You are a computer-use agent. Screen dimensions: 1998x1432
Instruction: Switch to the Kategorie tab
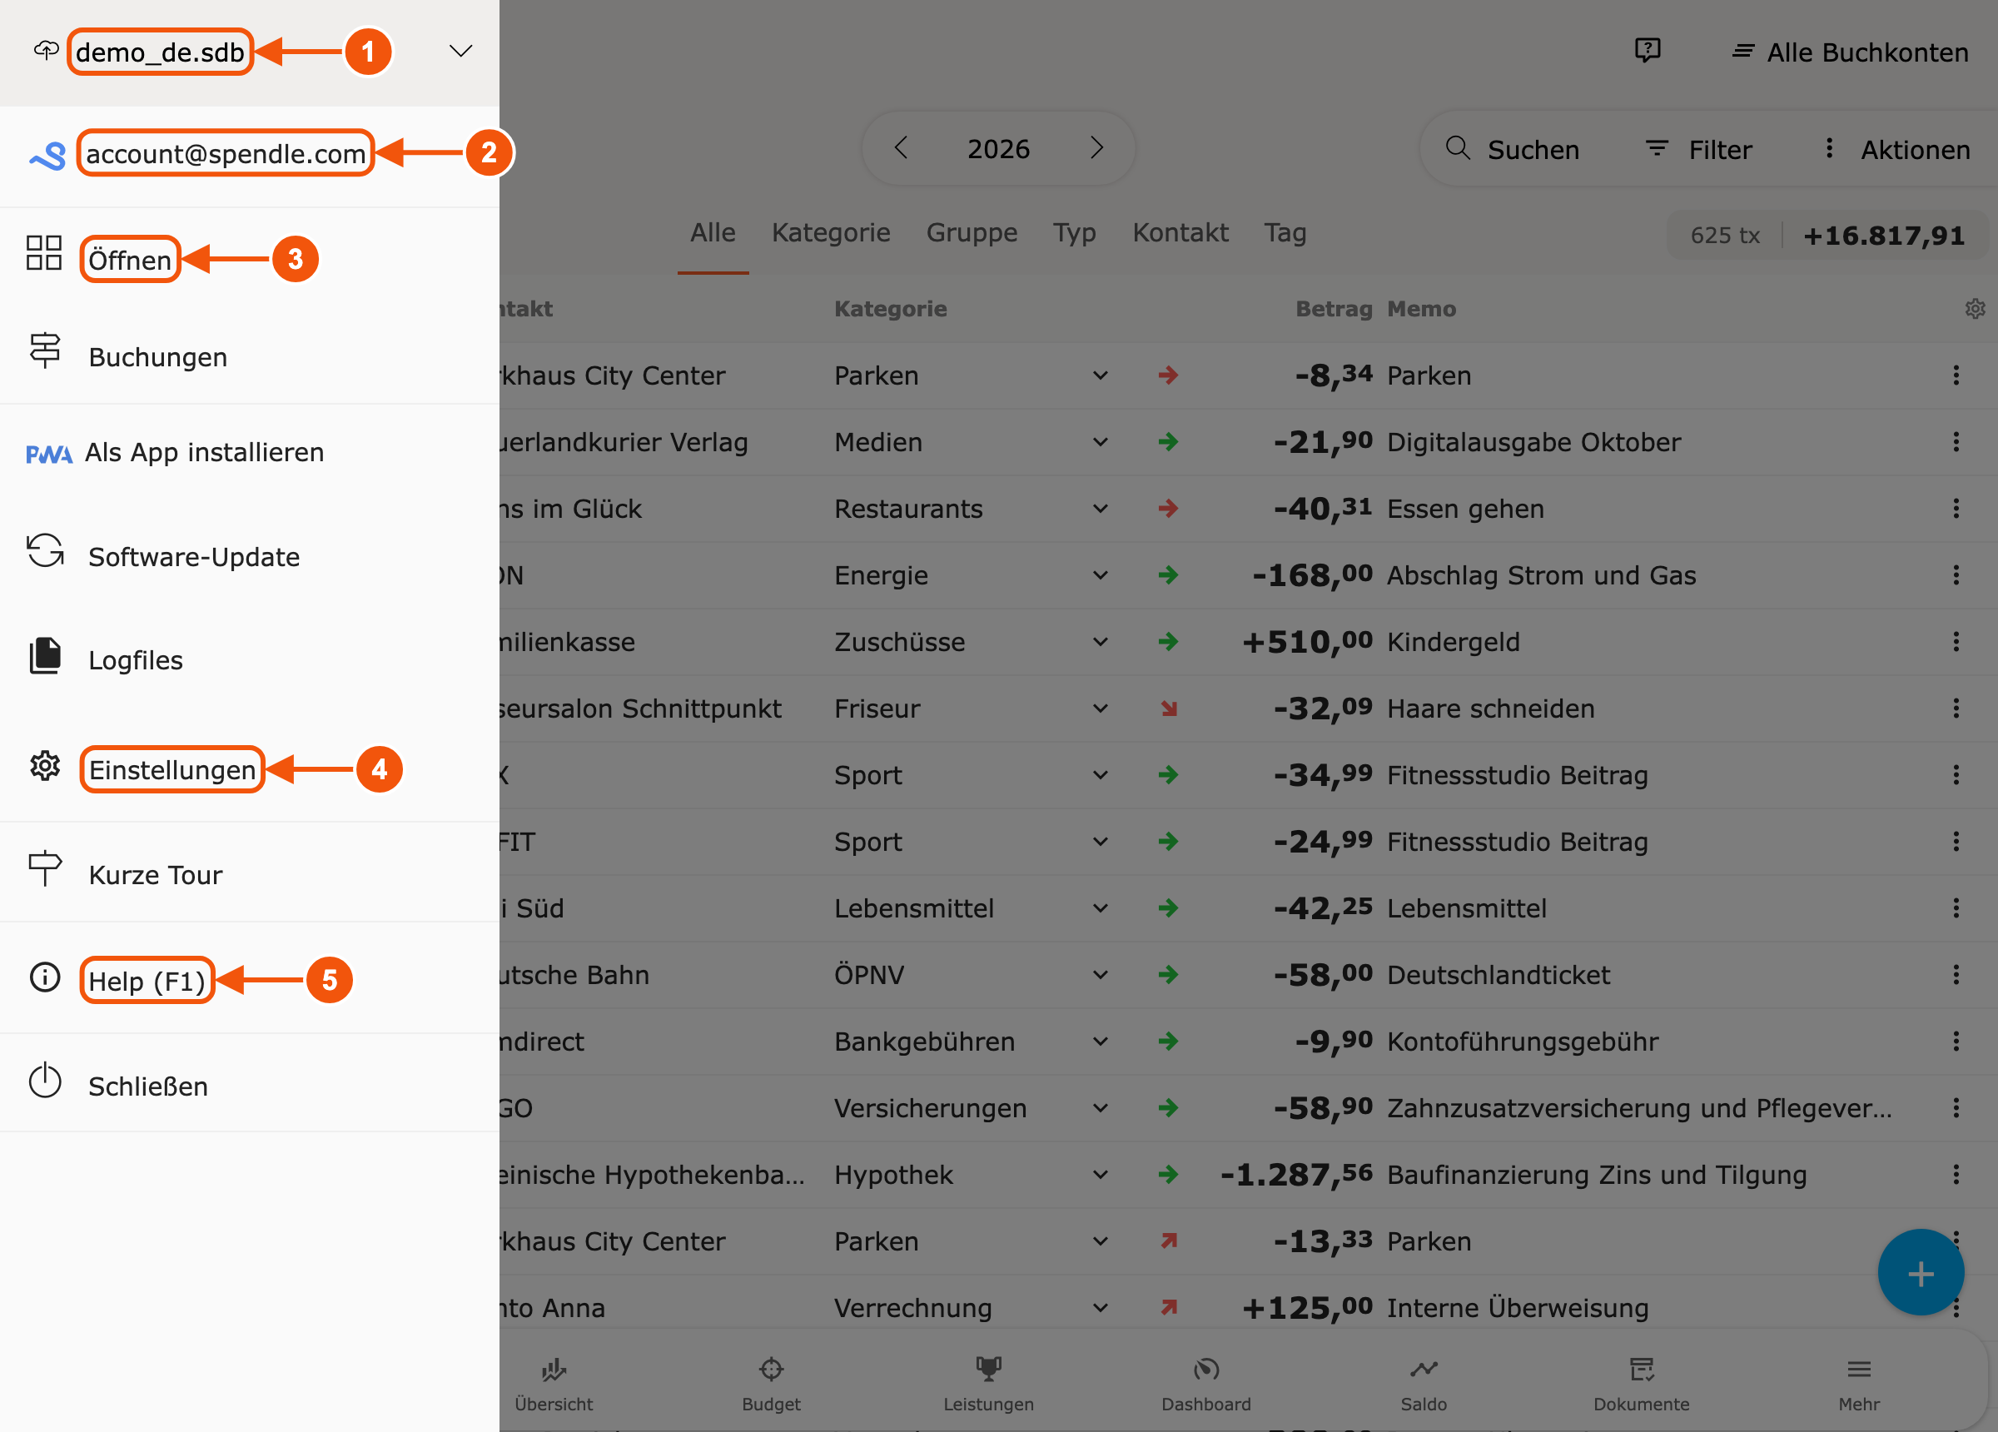[831, 232]
